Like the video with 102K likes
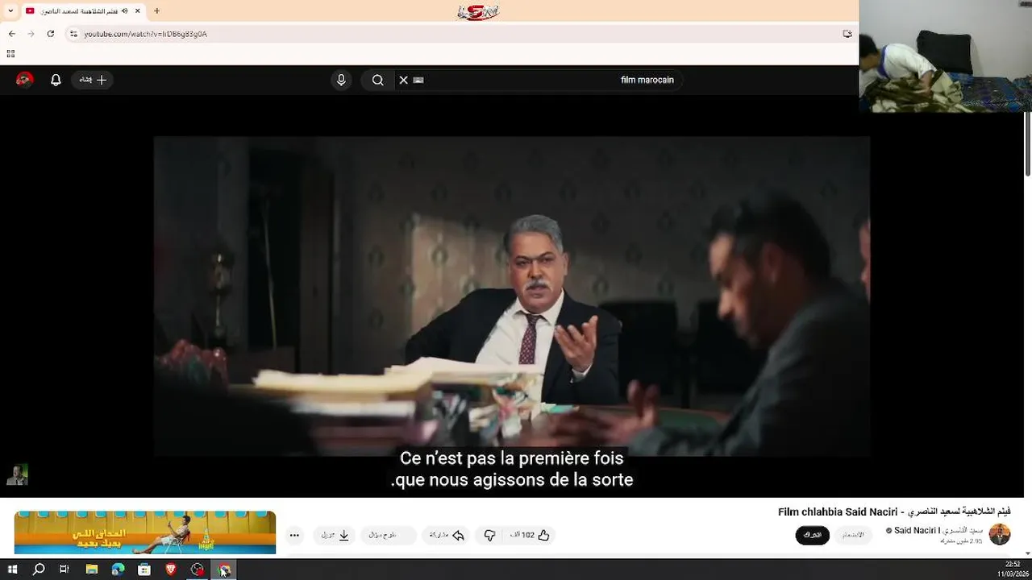Viewport: 1032px width, 580px height. point(530,535)
